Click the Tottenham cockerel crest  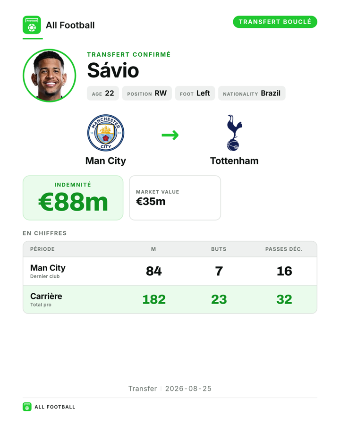coord(234,133)
